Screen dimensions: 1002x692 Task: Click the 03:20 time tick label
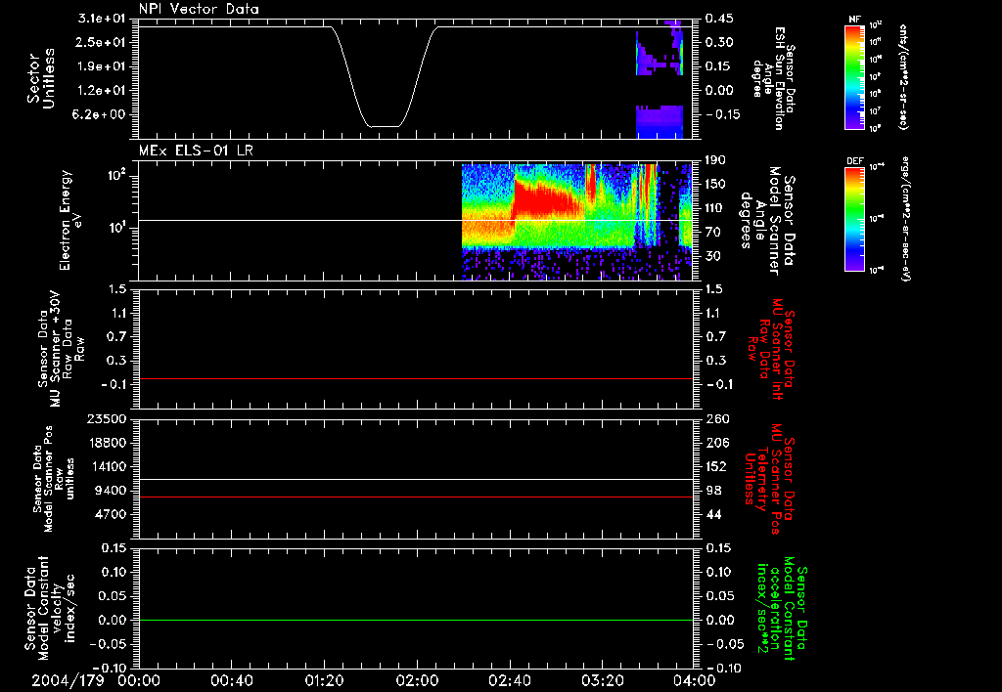click(602, 680)
